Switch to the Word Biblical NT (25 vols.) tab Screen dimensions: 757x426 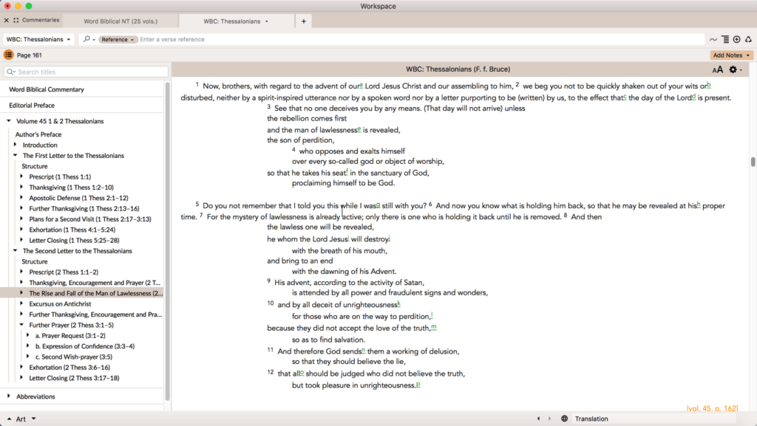[x=120, y=21]
